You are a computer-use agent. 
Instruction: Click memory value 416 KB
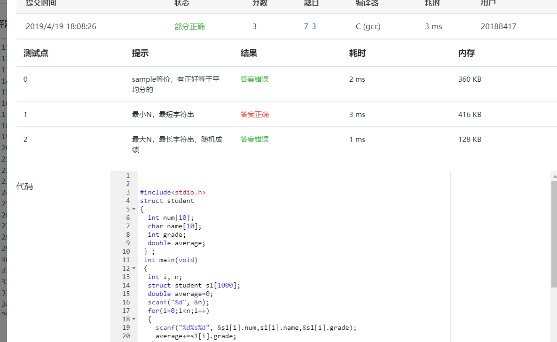pyautogui.click(x=470, y=114)
